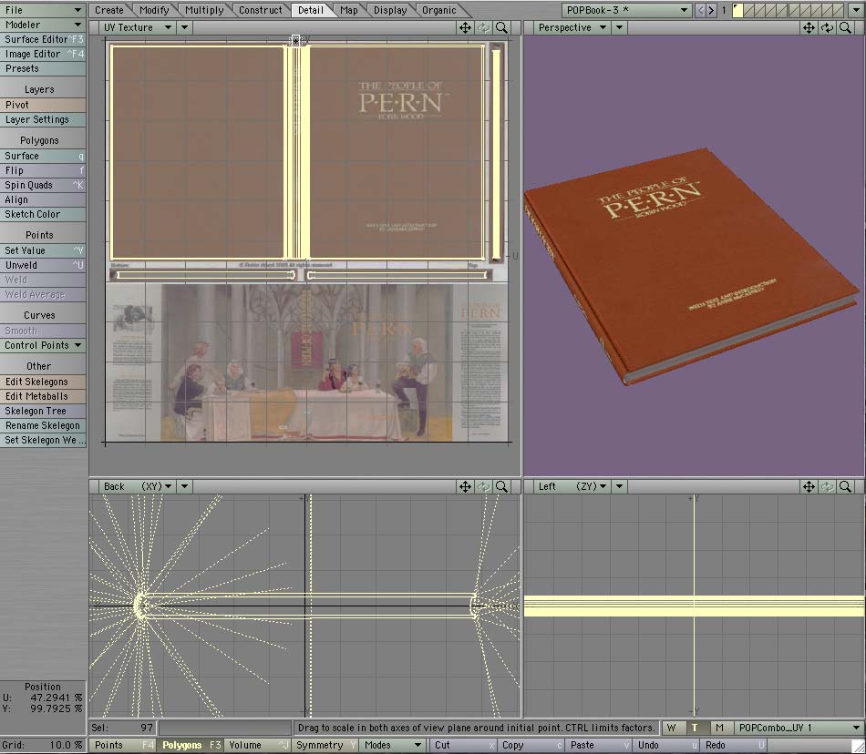The width and height of the screenshot is (866, 754).
Task: Click the zoom magnifier in Back (XY) viewport
Action: pos(501,486)
